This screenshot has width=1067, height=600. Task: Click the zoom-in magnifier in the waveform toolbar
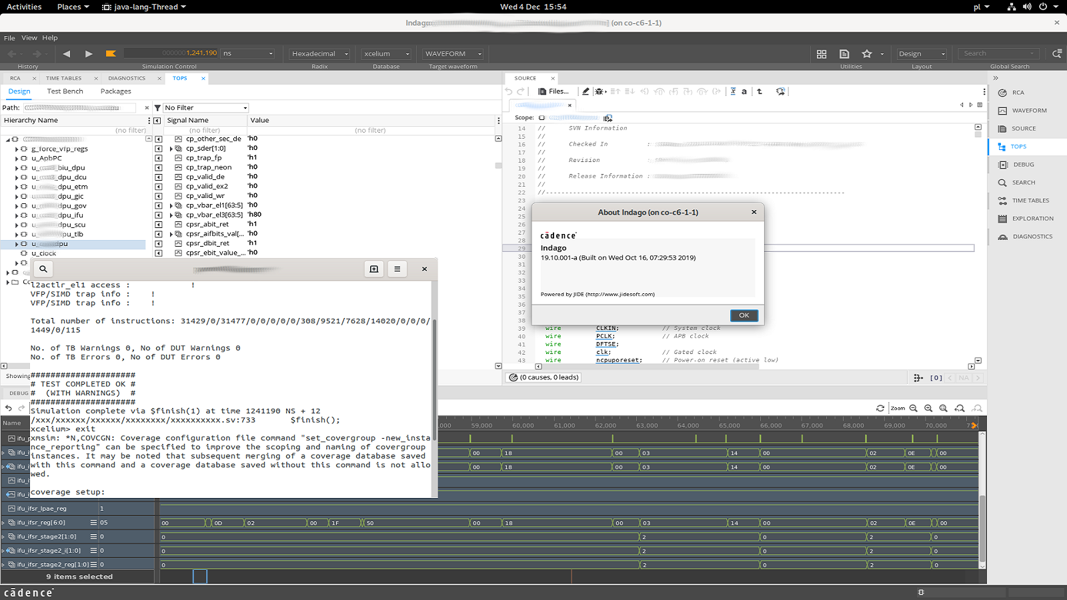(928, 408)
